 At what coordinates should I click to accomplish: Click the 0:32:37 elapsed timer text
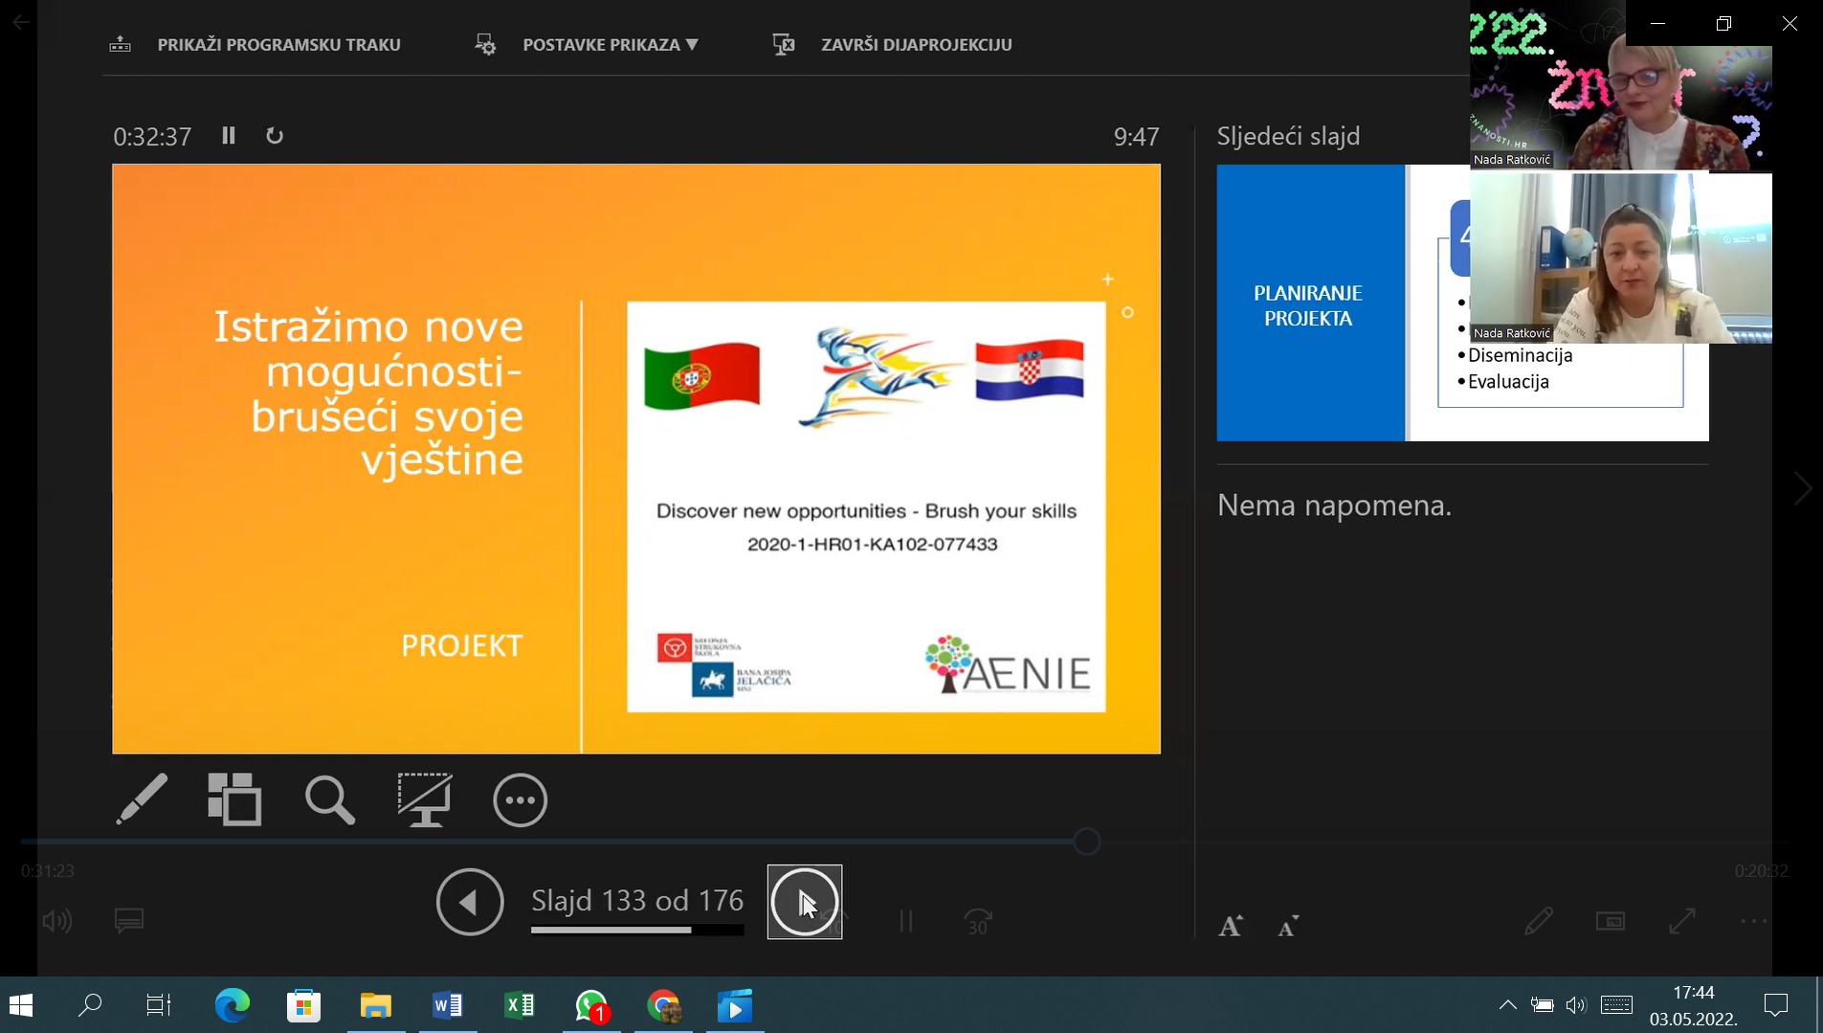pyautogui.click(x=152, y=137)
